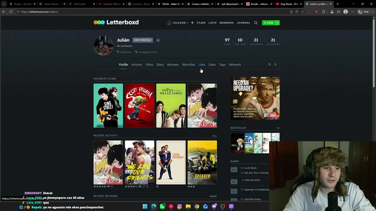The image size is (376, 211).
Task: Open Discord from the taskbar
Action: pos(214,206)
